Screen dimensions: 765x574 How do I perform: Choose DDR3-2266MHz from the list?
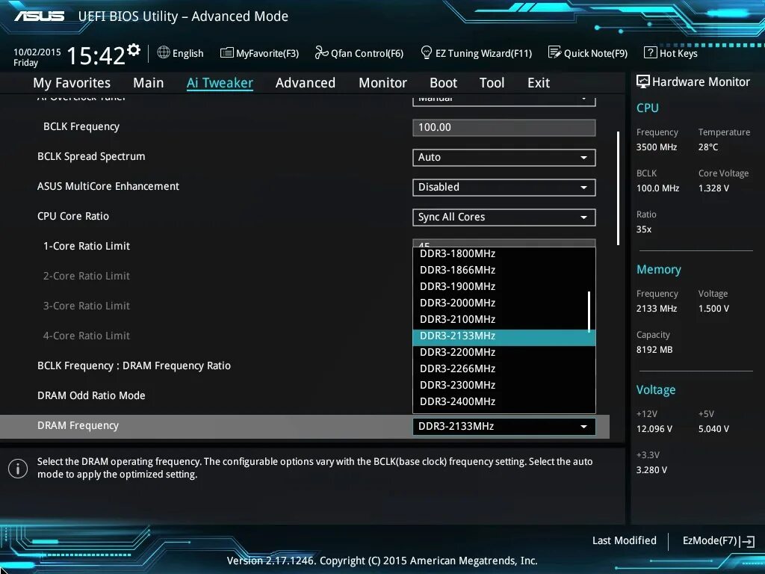pyautogui.click(x=504, y=369)
